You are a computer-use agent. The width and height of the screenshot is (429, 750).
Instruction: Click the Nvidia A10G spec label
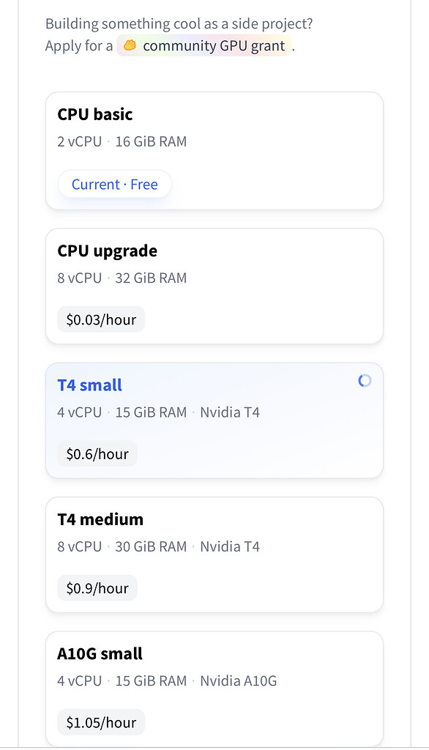click(x=239, y=680)
